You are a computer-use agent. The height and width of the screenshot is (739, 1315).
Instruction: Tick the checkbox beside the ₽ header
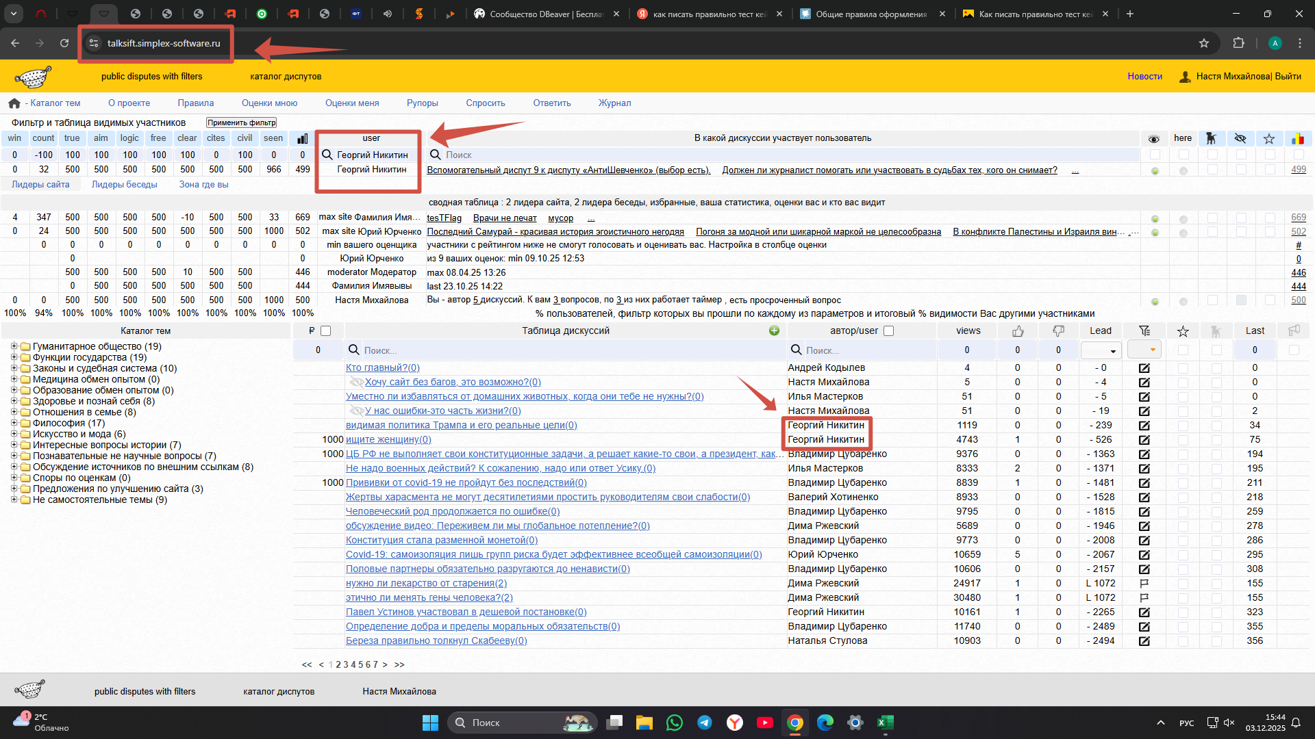point(326,331)
